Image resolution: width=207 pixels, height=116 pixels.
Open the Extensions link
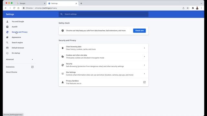click(10, 67)
